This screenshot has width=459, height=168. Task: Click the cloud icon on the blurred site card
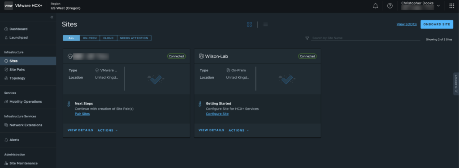[x=70, y=56]
